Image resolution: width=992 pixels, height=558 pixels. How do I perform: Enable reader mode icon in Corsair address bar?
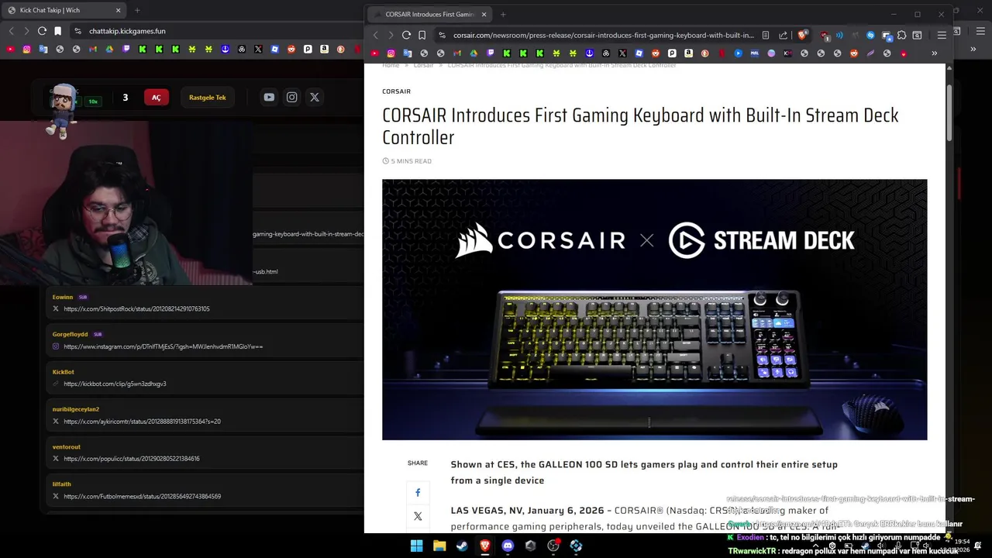coord(766,35)
